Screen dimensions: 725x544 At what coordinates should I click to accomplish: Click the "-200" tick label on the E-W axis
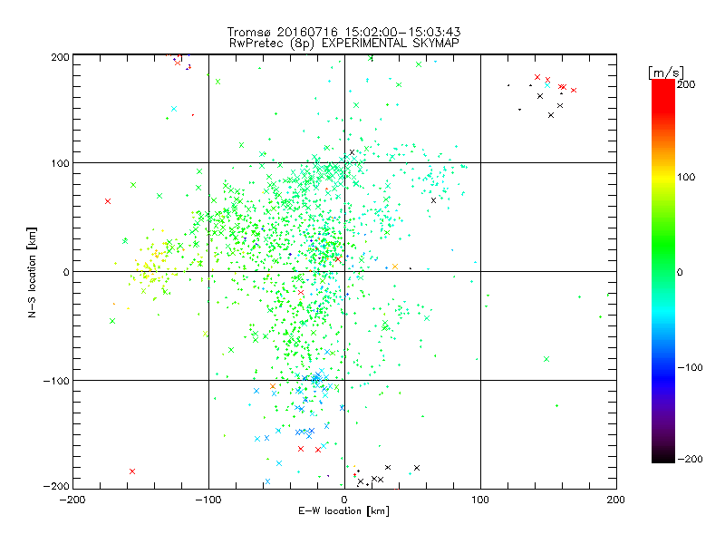[72, 500]
